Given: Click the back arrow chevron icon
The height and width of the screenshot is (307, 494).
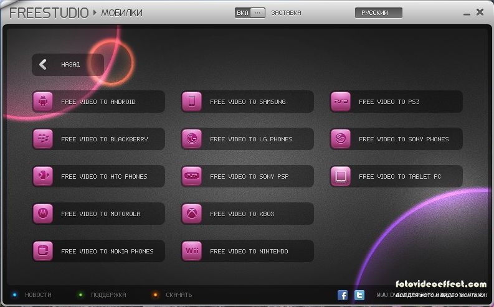Looking at the screenshot, I should pyautogui.click(x=43, y=64).
